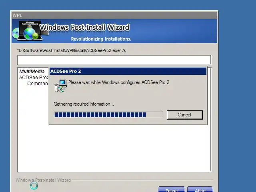
Task: Click 'Please wait while Windows configures' message
Action: pyautogui.click(x=119, y=82)
